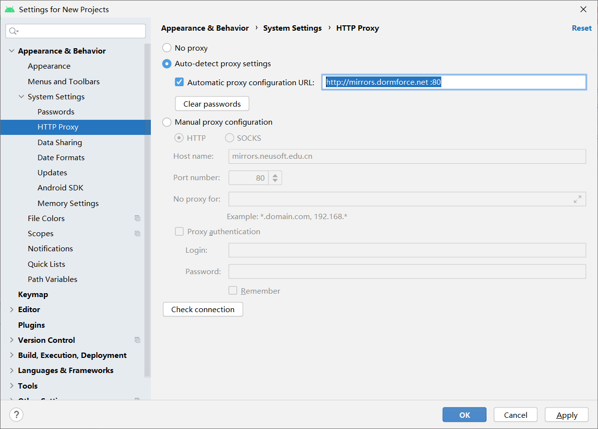The height and width of the screenshot is (429, 598).
Task: Open the Plugins settings page
Action: click(x=31, y=325)
